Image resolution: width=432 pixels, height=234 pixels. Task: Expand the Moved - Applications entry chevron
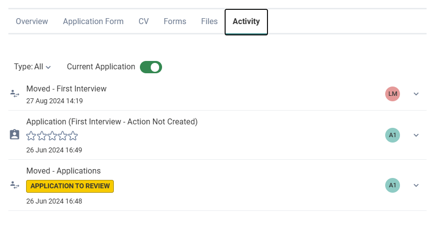[x=416, y=185]
